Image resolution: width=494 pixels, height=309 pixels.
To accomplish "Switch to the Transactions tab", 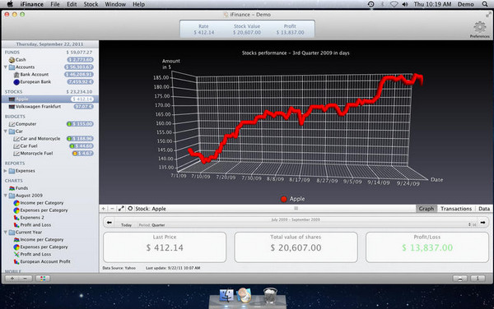I will tap(456, 209).
